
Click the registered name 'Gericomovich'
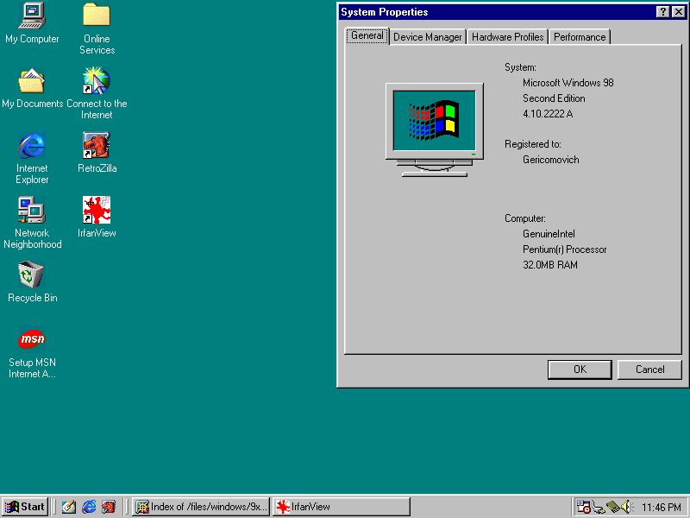pos(550,160)
